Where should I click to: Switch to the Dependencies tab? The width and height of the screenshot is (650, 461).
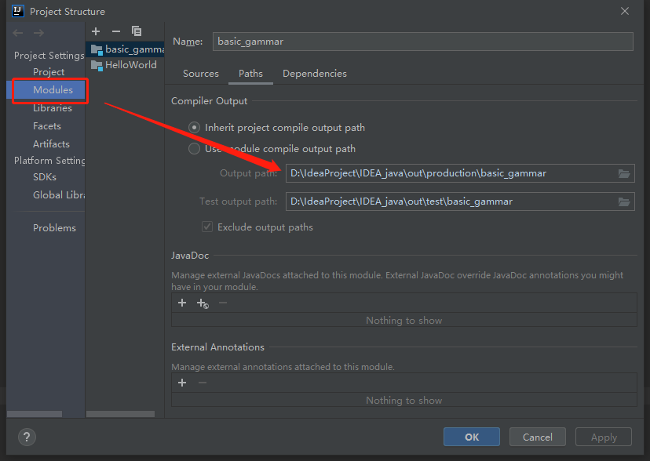coord(315,74)
